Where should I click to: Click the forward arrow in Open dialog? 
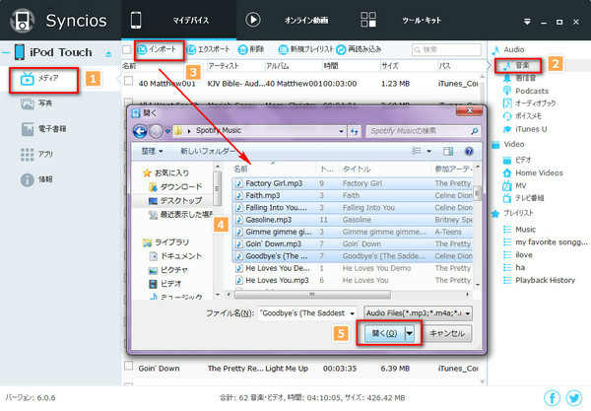pos(156,131)
